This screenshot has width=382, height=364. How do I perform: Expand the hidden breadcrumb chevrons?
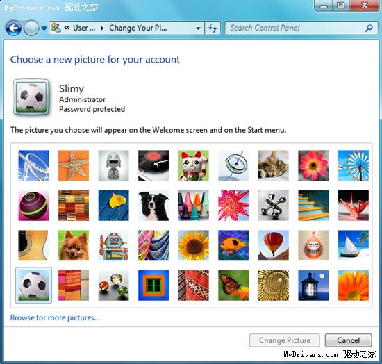67,28
